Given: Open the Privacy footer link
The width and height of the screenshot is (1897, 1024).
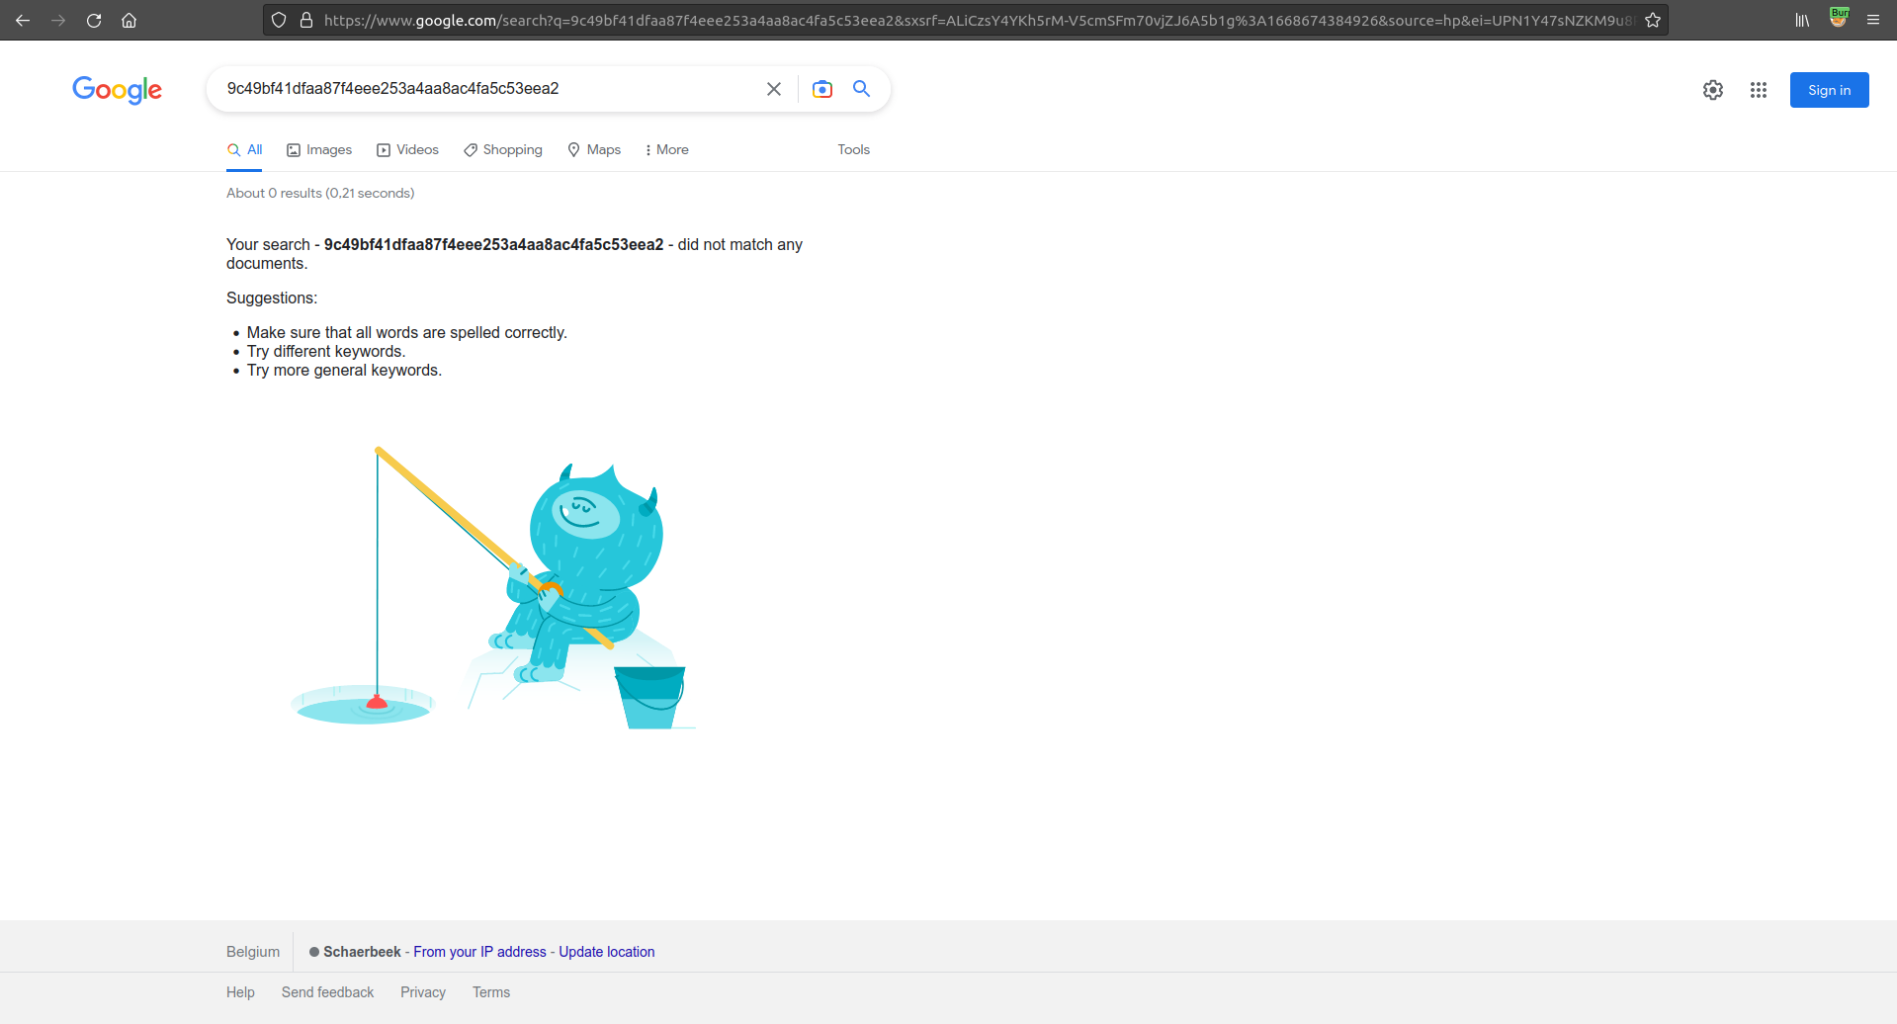Looking at the screenshot, I should click(423, 992).
